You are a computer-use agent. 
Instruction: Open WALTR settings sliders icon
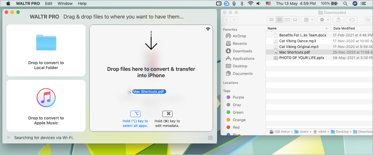(210, 138)
